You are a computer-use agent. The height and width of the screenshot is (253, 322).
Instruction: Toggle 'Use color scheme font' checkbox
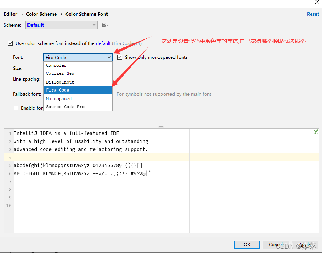pyautogui.click(x=11, y=43)
